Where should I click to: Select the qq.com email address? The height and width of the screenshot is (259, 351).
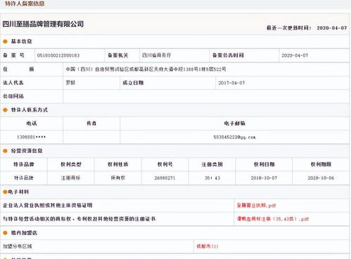click(234, 137)
